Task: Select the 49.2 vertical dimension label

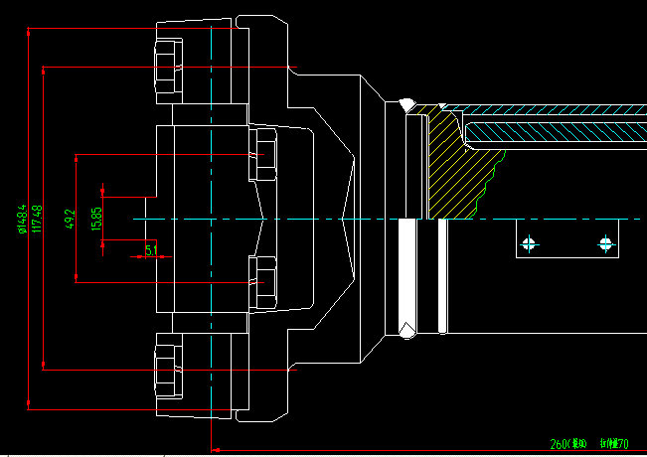Action: 69,219
